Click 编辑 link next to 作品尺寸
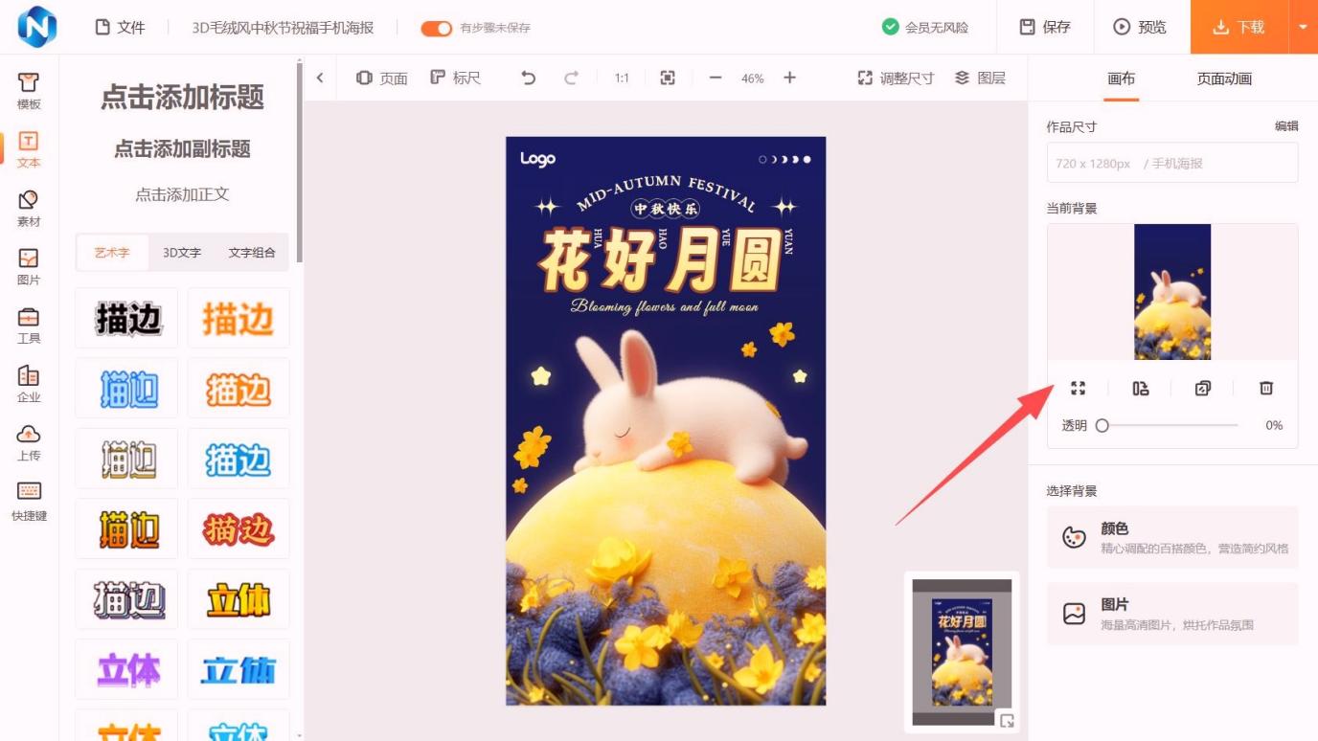1318x741 pixels. coord(1285,126)
